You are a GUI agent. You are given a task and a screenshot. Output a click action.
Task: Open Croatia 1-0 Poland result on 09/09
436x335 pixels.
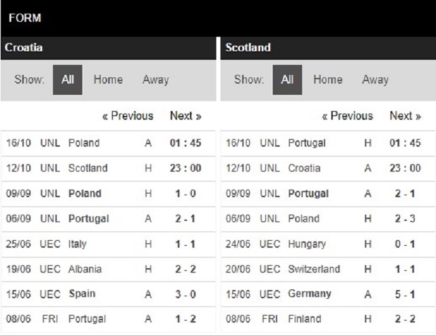108,194
